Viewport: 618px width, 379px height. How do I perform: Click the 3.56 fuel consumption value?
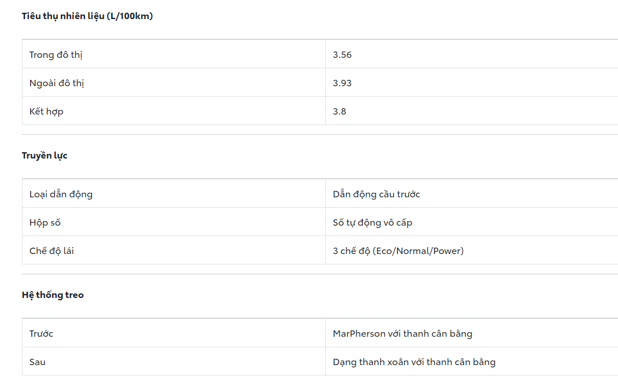point(342,55)
